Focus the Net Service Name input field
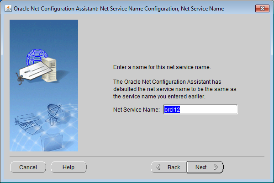The image size is (274, 183). [x=200, y=109]
